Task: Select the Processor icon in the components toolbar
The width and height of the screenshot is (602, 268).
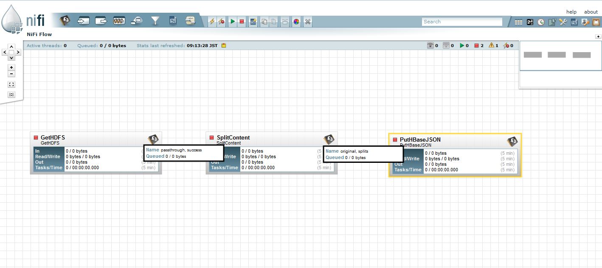Action: click(x=66, y=20)
